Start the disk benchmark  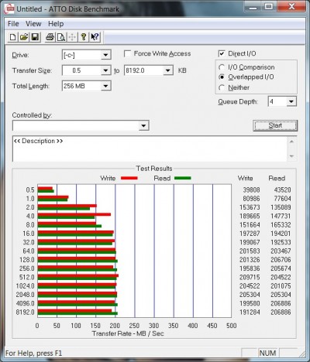coord(275,125)
